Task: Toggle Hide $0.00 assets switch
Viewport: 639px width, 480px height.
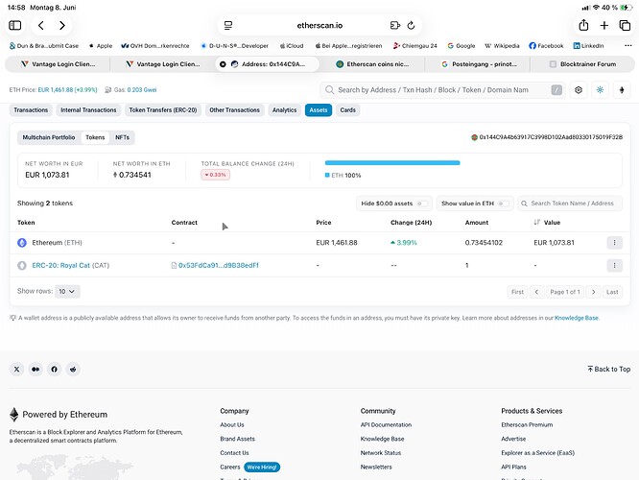Action: tap(422, 204)
